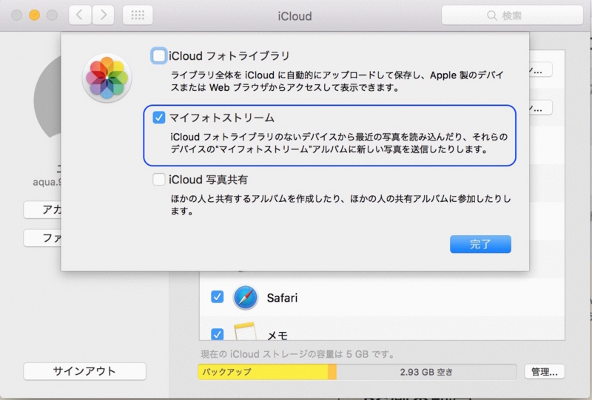
Task: Go forward with the right arrow button
Action: coord(103,15)
